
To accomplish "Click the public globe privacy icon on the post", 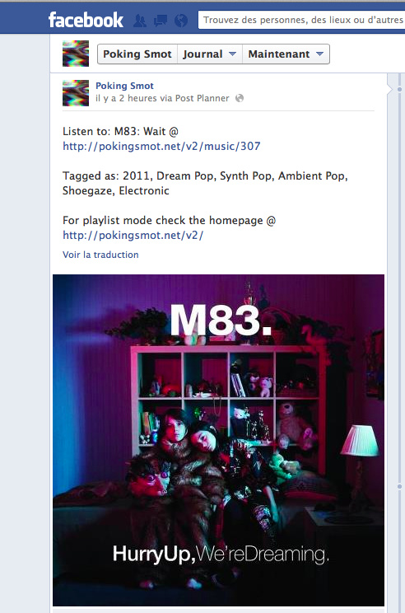I will click(240, 98).
